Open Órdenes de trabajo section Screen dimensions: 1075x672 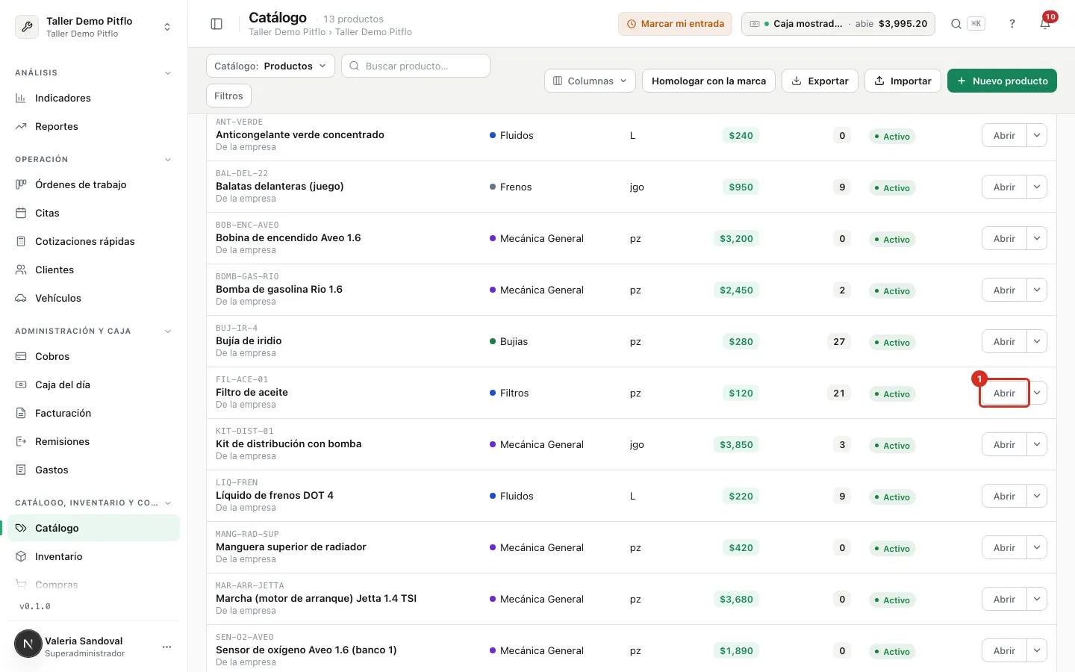[x=93, y=184]
